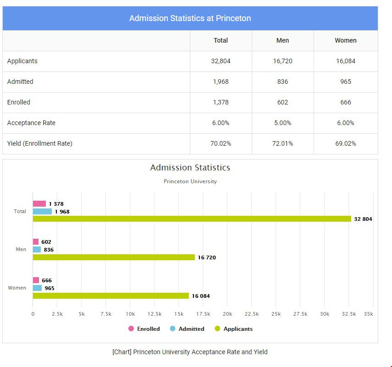Click the Men admitted bar labeled 836

tap(37, 249)
